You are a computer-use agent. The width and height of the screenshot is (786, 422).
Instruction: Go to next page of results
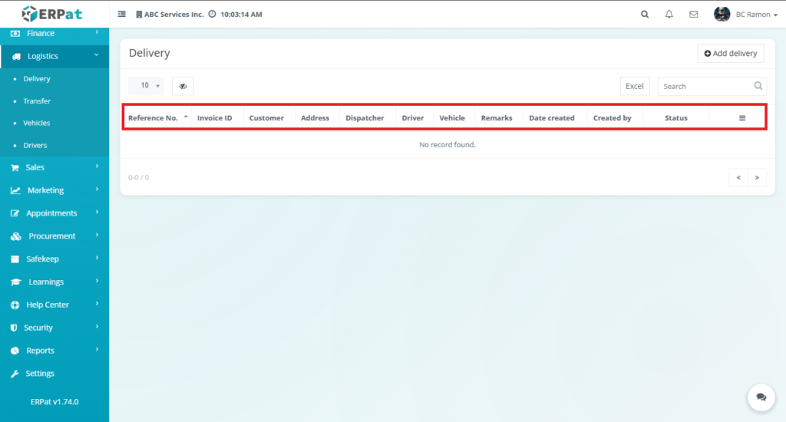[757, 177]
